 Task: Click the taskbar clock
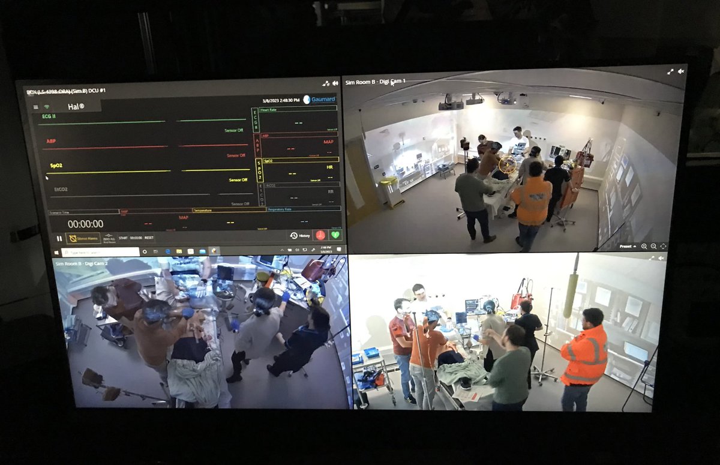pos(326,248)
